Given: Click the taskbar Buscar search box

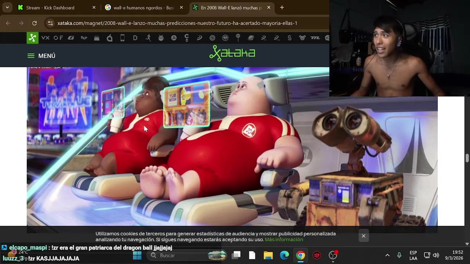Looking at the screenshot, I should (x=187, y=255).
